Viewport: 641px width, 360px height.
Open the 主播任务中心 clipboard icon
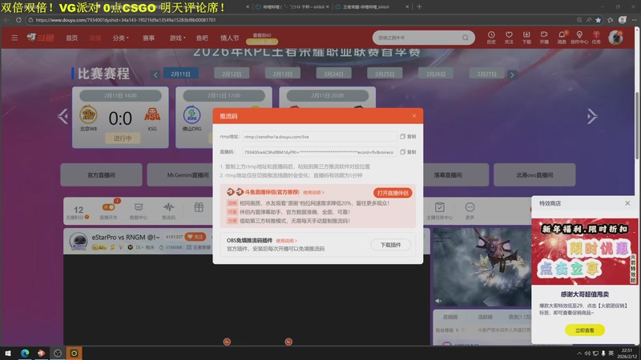(439, 211)
